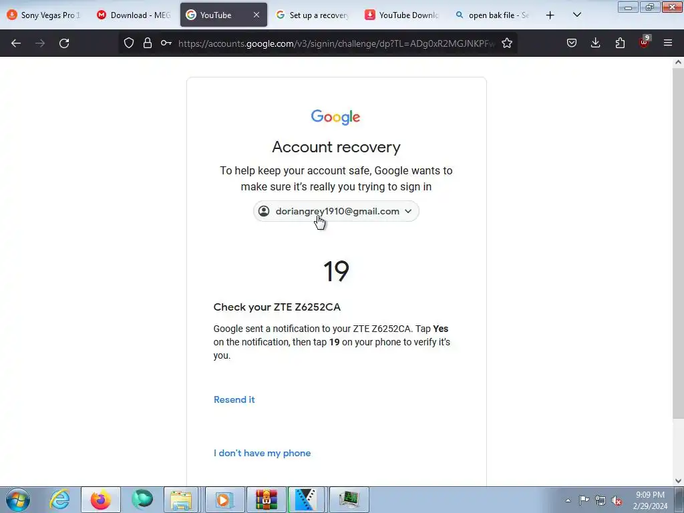This screenshot has height=513, width=684.
Task: Click the large number 19
Action: (x=337, y=271)
